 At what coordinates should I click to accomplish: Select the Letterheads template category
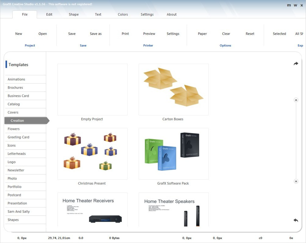[x=25, y=154]
